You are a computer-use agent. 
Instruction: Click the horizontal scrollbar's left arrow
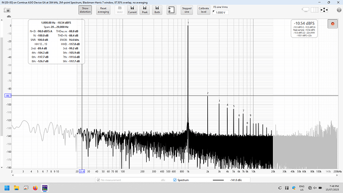[13, 175]
